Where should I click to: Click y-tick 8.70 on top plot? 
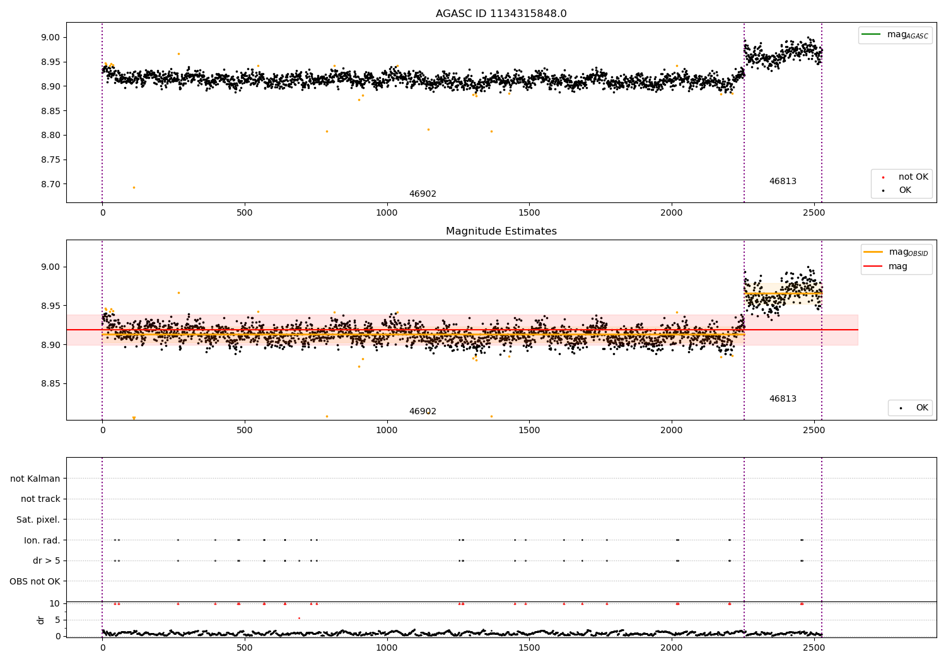point(49,184)
